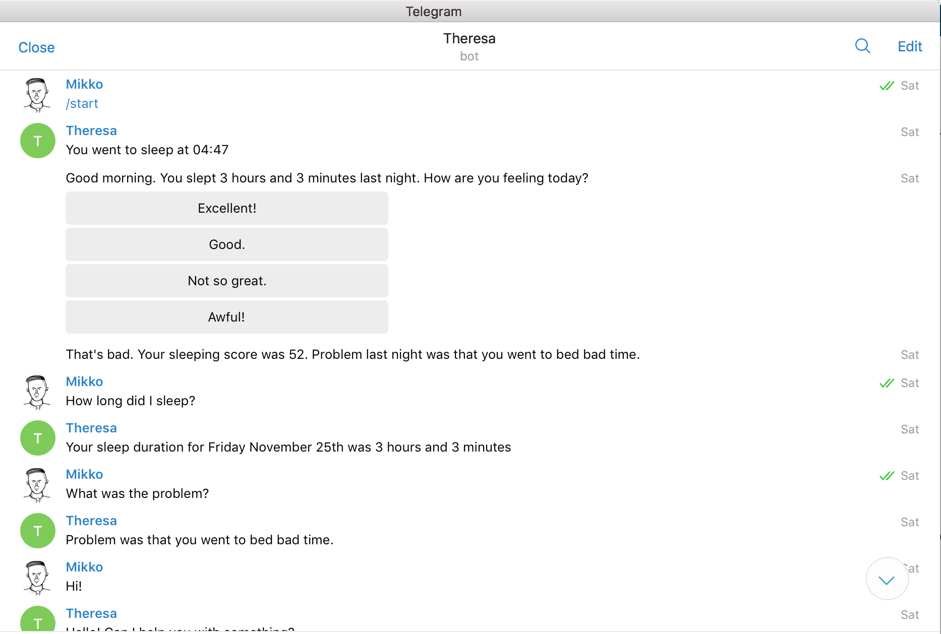Image resolution: width=941 pixels, height=634 pixels.
Task: Click the Telegram window title bar
Action: pyautogui.click(x=470, y=11)
